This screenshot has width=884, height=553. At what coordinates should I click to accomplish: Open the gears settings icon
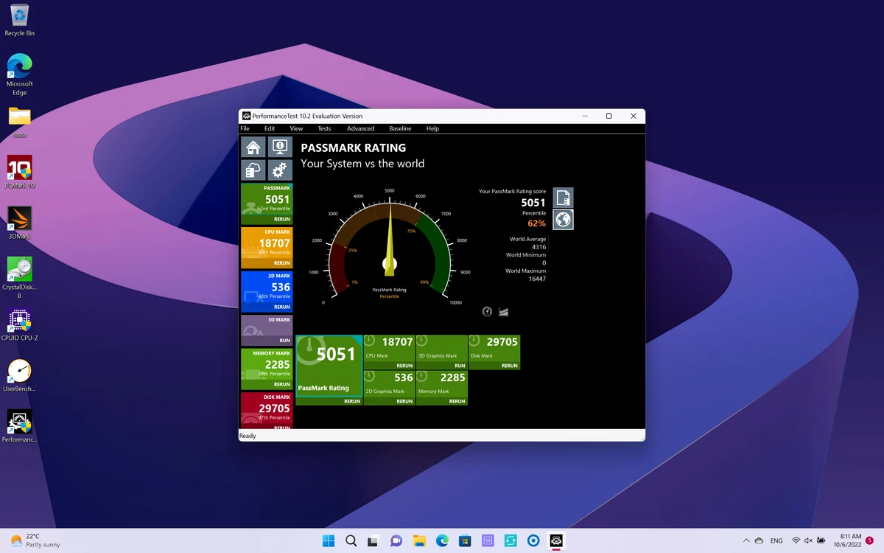[279, 170]
